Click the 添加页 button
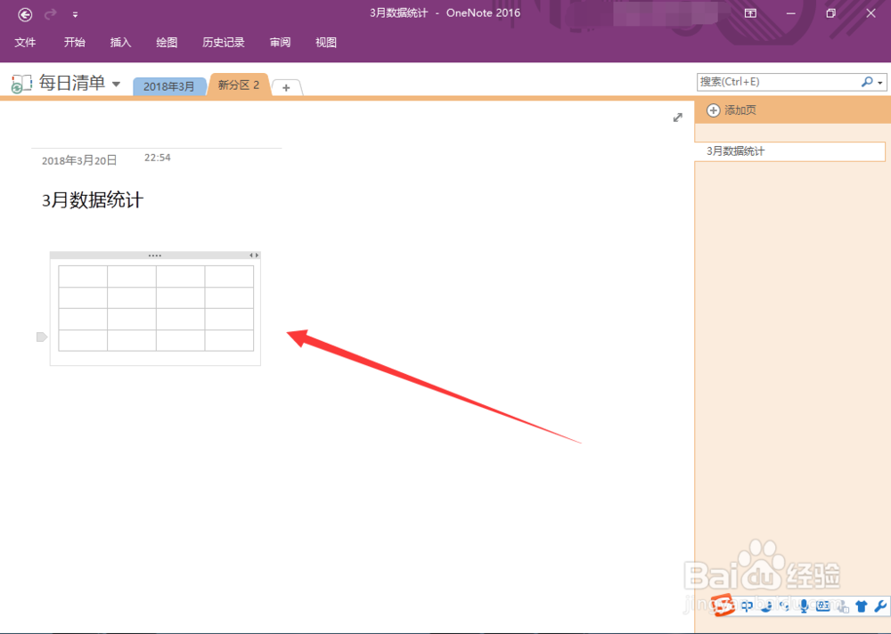891x634 pixels. click(x=736, y=110)
